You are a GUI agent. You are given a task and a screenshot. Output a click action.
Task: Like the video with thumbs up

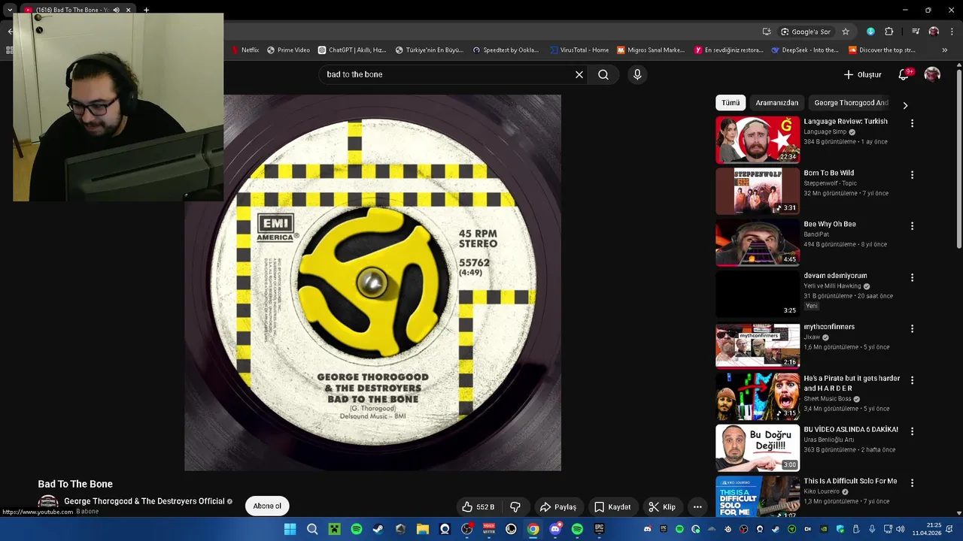(478, 506)
